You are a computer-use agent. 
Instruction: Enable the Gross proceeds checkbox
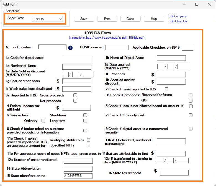(x=75, y=95)
